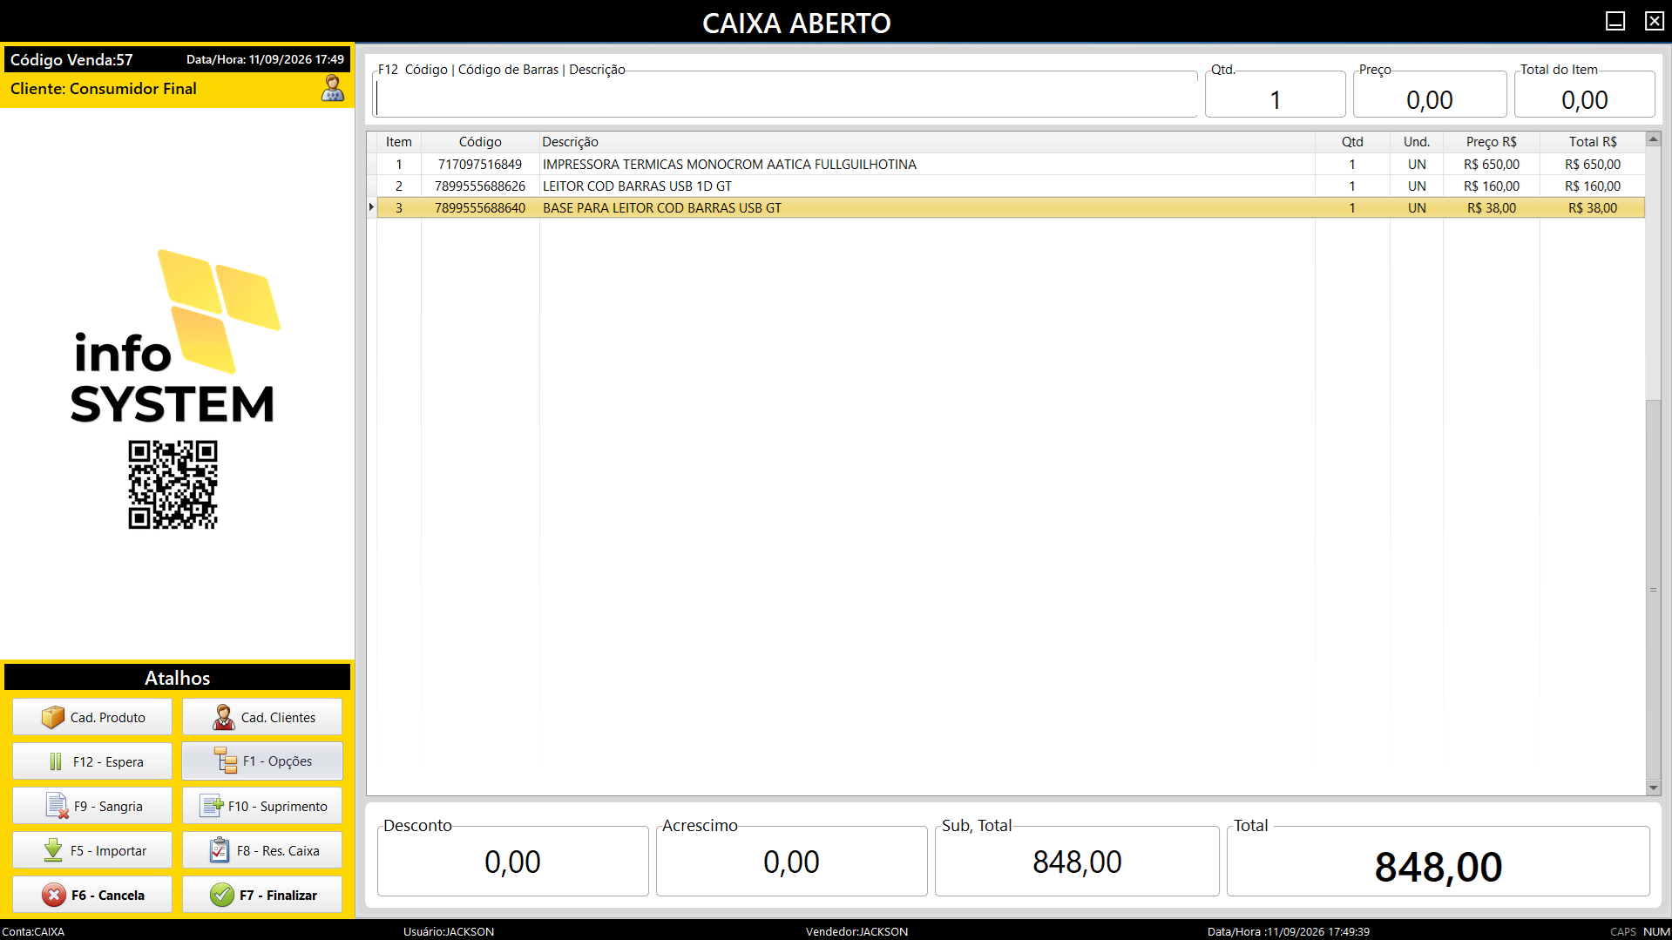
Task: Click the Preço R$ column header
Action: 1492,141
